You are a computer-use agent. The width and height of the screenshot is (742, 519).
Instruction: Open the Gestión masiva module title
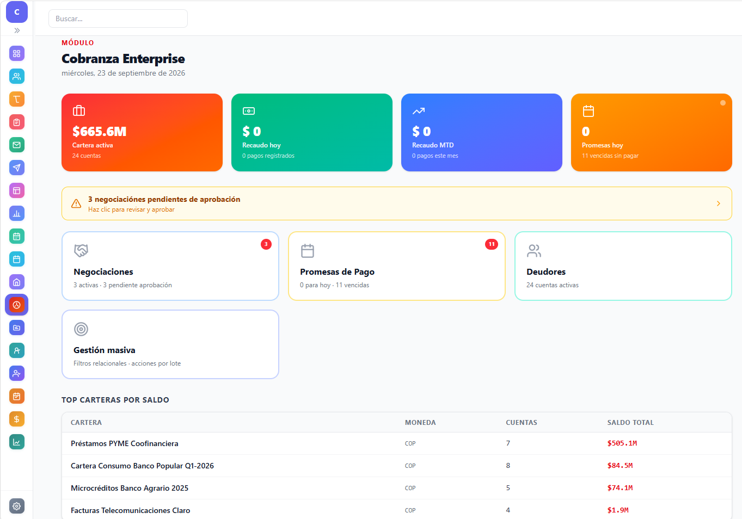[105, 350]
